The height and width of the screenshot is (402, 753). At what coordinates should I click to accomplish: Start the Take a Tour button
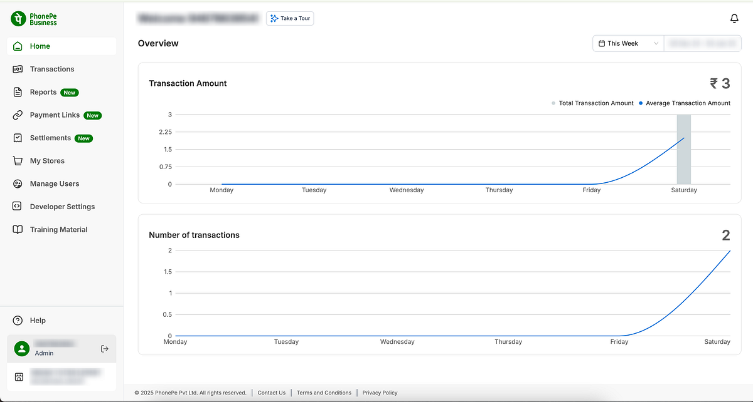[x=290, y=18]
